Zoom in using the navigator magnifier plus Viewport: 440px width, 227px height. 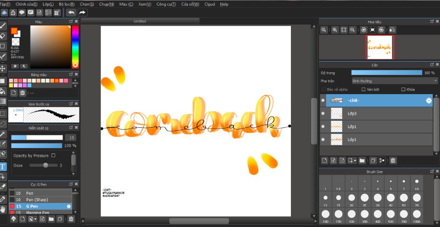(x=334, y=30)
